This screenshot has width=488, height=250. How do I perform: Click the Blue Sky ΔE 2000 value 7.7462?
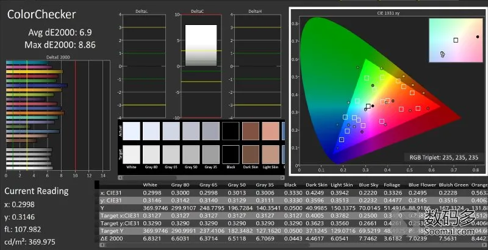(368, 238)
